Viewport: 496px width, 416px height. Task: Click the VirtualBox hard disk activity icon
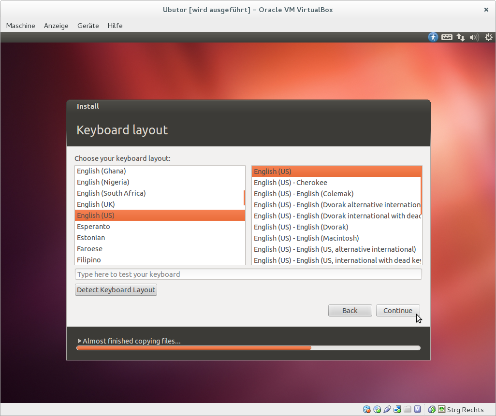(367, 410)
